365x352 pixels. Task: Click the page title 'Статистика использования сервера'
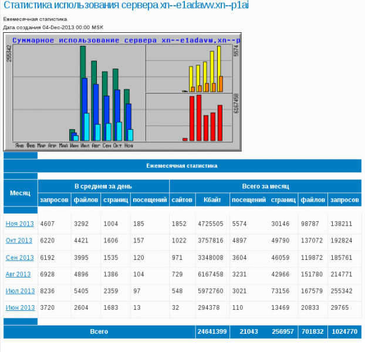point(122,6)
